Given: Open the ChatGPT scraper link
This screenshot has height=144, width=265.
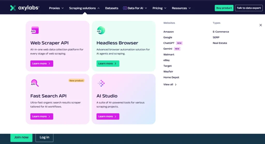Looking at the screenshot, I should [169, 43].
